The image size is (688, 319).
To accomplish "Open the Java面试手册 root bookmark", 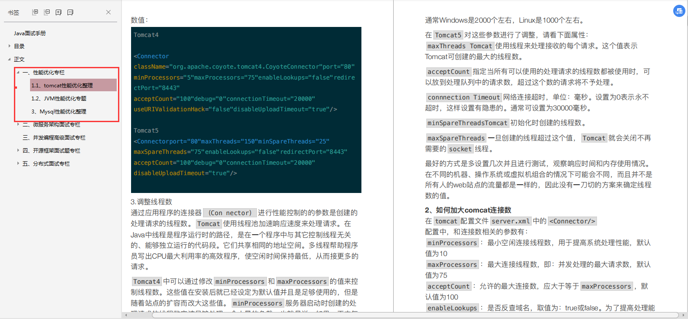I will click(x=30, y=33).
